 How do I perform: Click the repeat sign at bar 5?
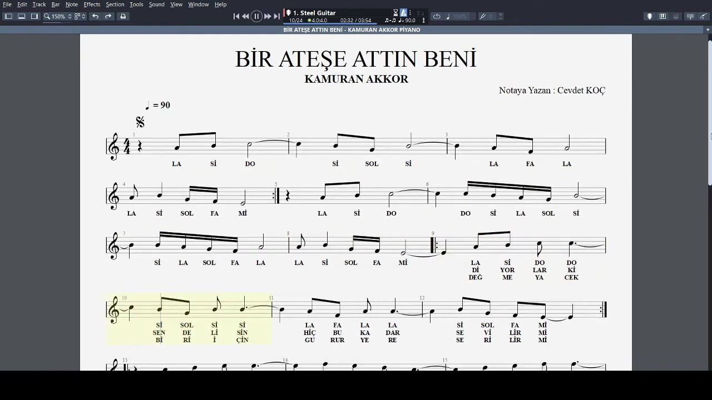276,196
